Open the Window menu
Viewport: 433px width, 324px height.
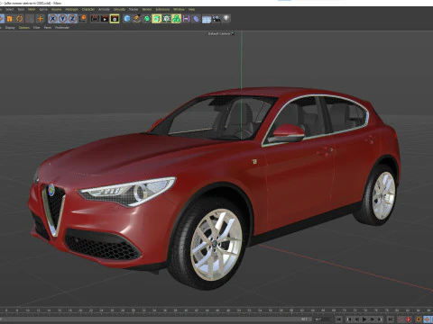point(179,9)
